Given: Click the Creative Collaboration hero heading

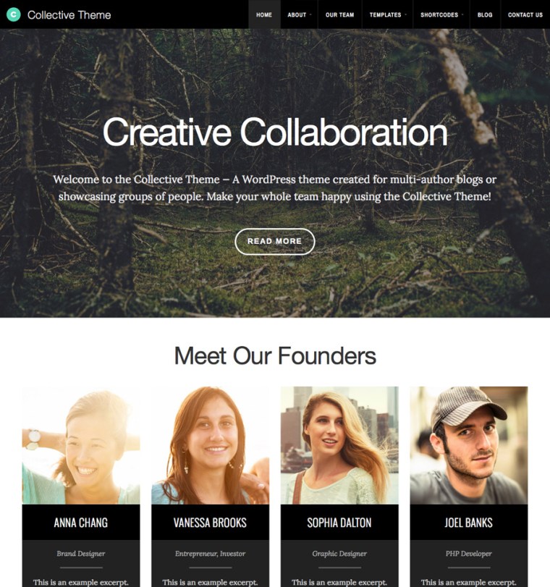Looking at the screenshot, I should point(275,132).
